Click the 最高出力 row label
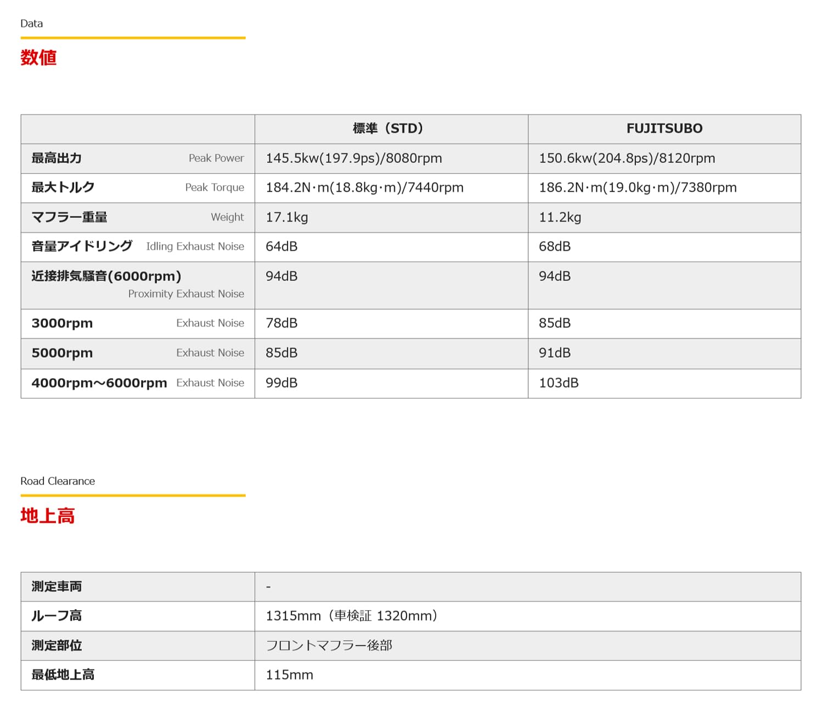Screen dimensions: 823x715 point(57,158)
